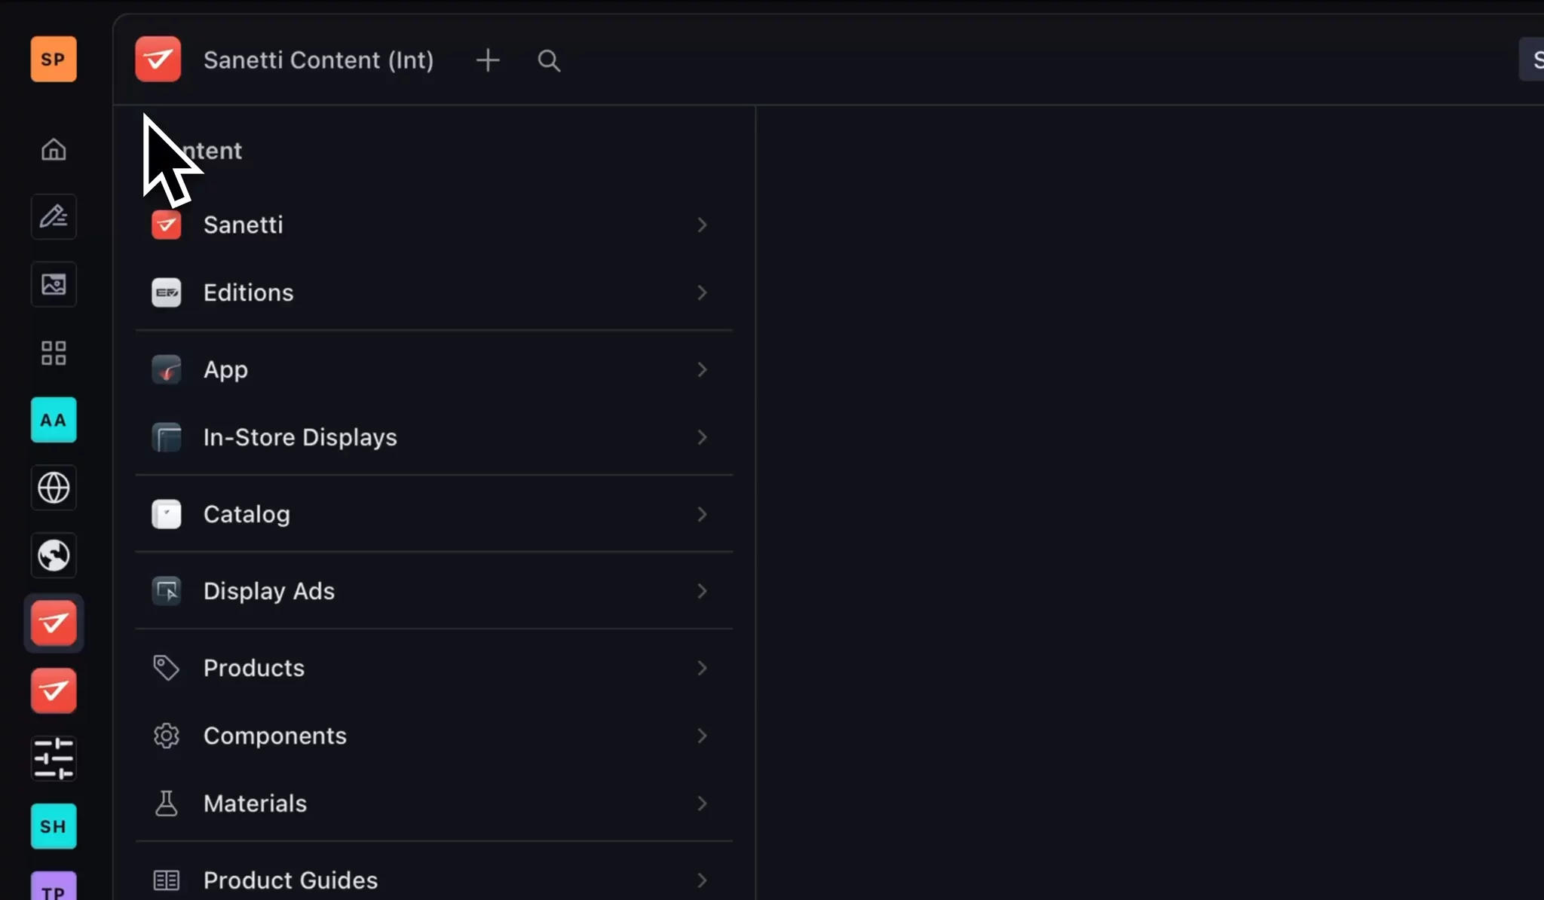
Task: Open the pen edit tool icon
Action: tap(54, 217)
